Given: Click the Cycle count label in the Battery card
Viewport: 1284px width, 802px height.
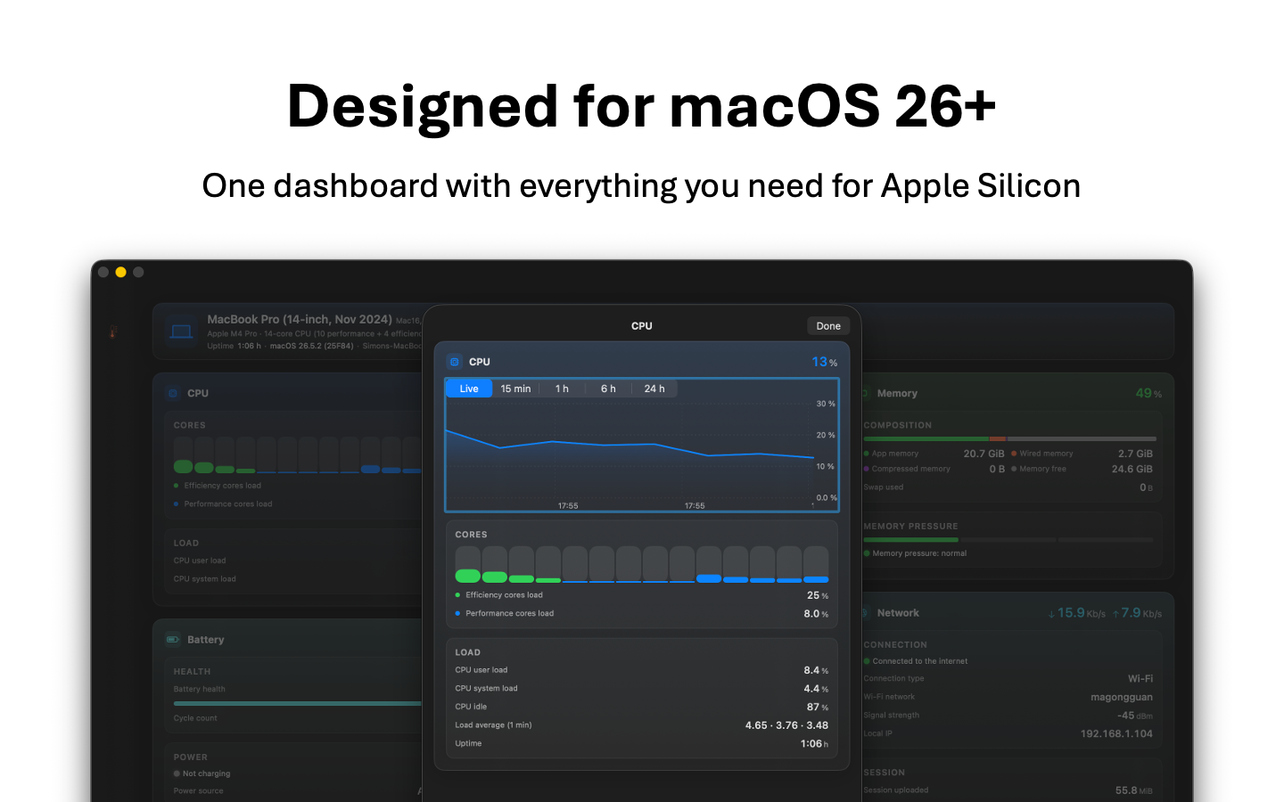Looking at the screenshot, I should (x=195, y=718).
